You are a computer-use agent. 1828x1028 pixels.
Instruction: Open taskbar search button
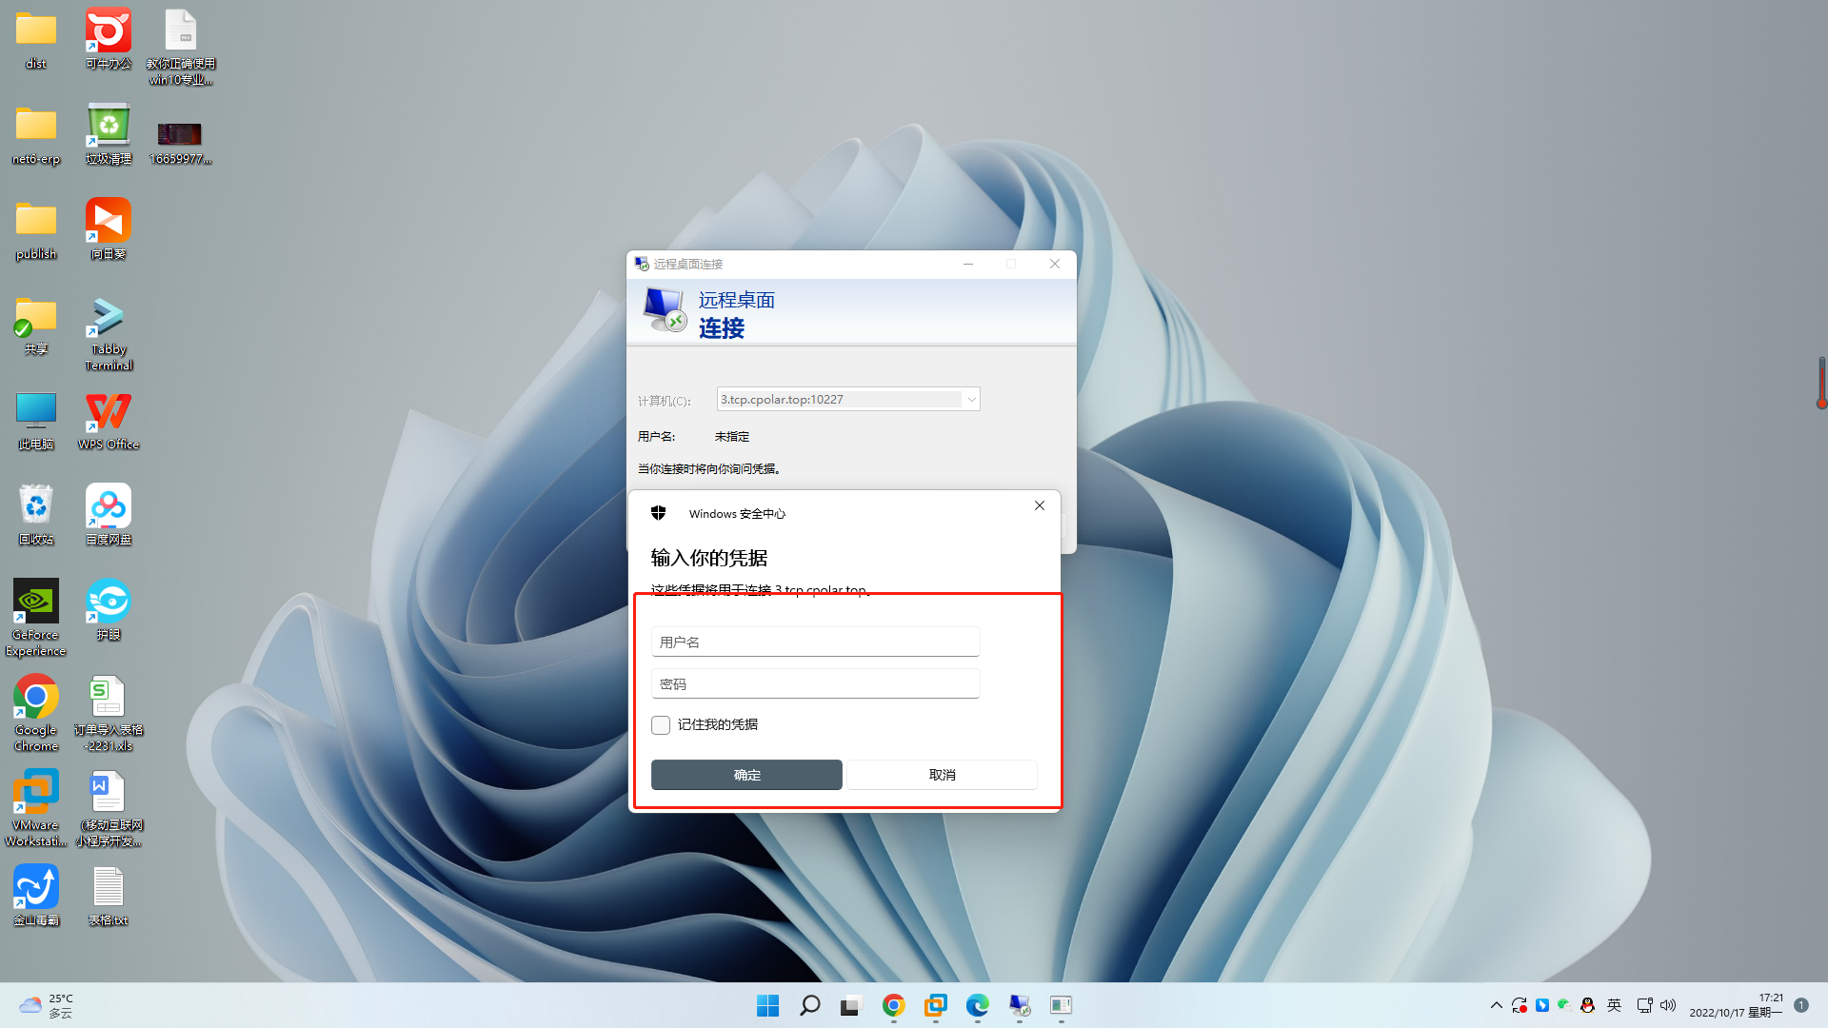(810, 1005)
